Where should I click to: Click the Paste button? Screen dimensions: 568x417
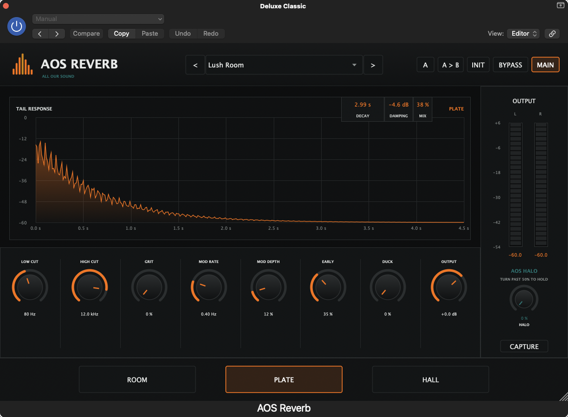150,33
